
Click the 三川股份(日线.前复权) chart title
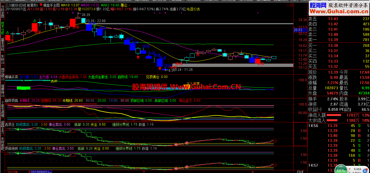pyautogui.click(x=22, y=5)
